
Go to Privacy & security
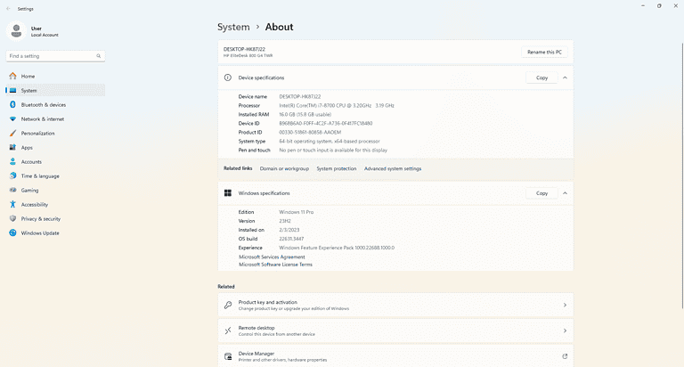(55, 218)
